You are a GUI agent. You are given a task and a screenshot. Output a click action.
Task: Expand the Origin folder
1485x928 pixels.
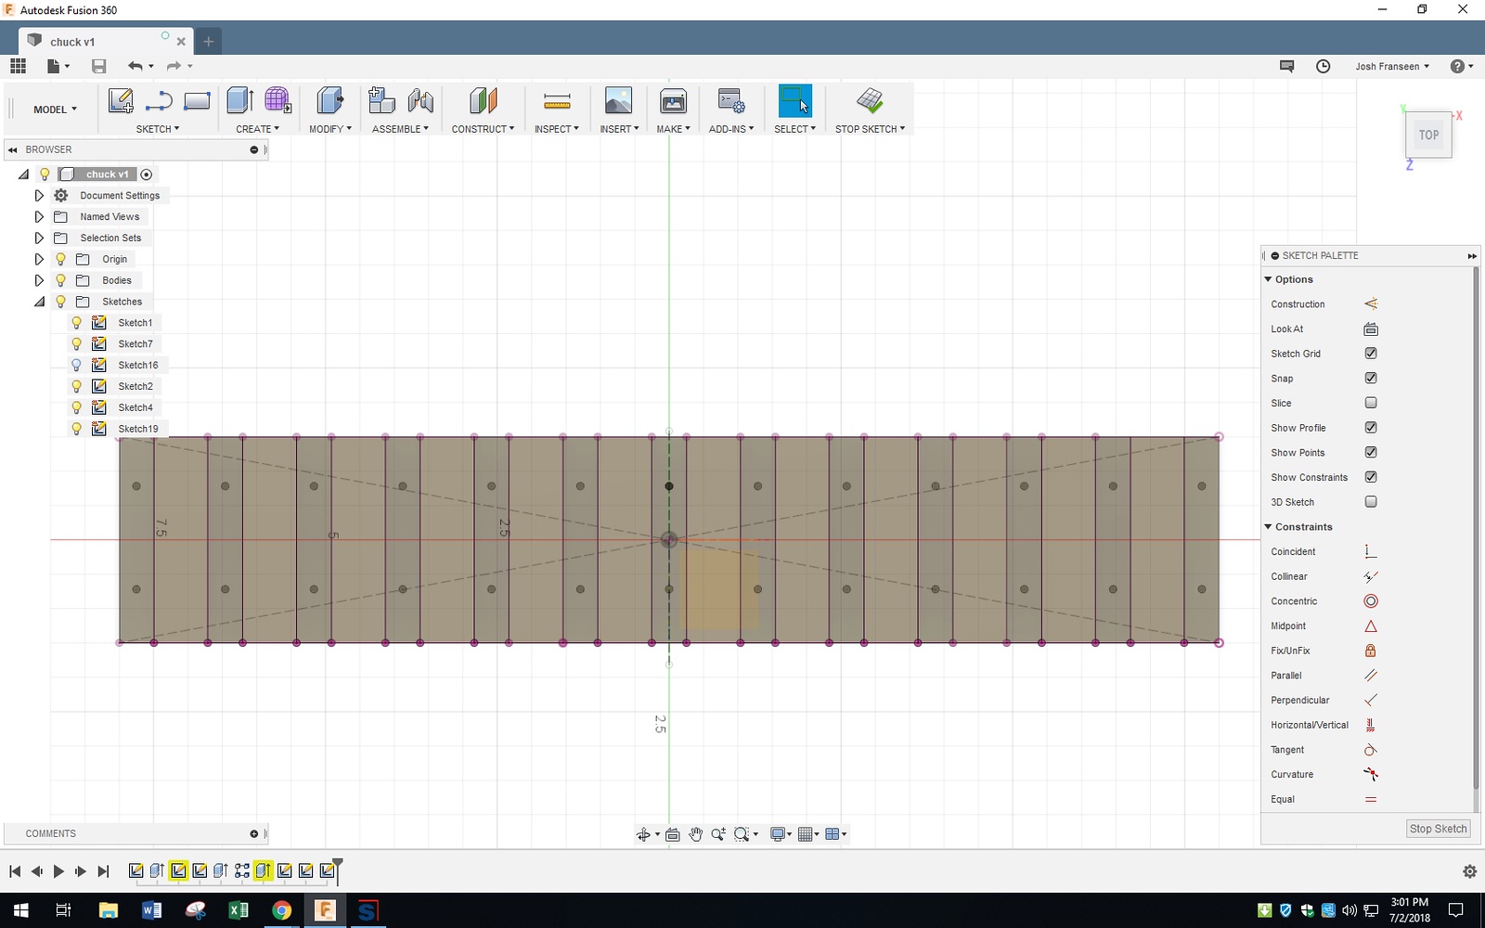[x=39, y=259]
